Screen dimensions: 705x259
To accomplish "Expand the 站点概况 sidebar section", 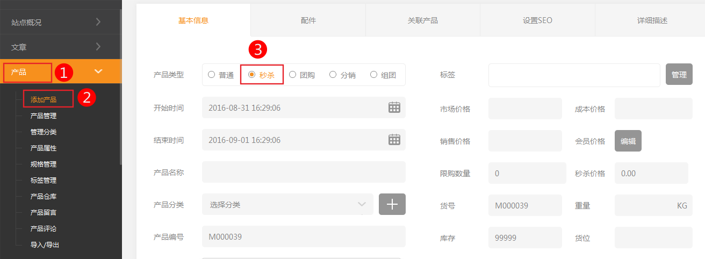I will pyautogui.click(x=98, y=22).
